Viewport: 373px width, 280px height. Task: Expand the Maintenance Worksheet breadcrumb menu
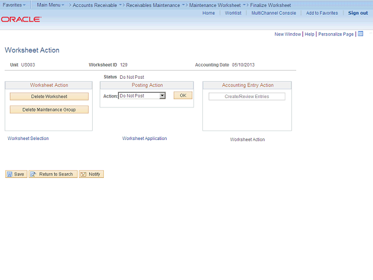click(244, 5)
